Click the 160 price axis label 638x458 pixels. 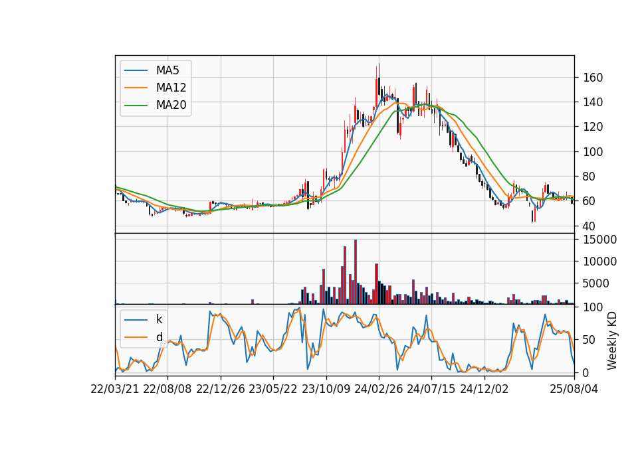click(593, 78)
